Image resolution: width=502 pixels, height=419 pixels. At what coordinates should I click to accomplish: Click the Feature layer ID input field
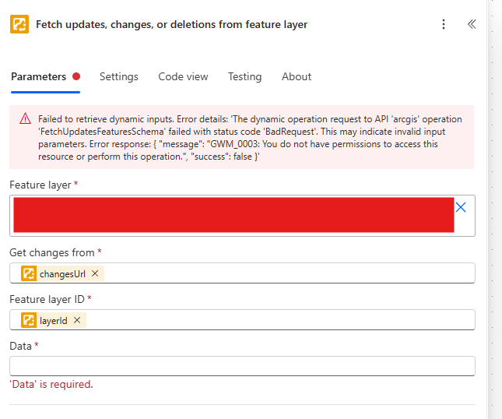tap(242, 319)
